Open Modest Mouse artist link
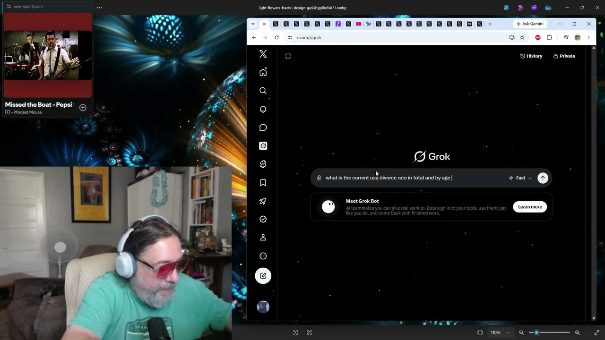The image size is (605, 340). point(28,112)
